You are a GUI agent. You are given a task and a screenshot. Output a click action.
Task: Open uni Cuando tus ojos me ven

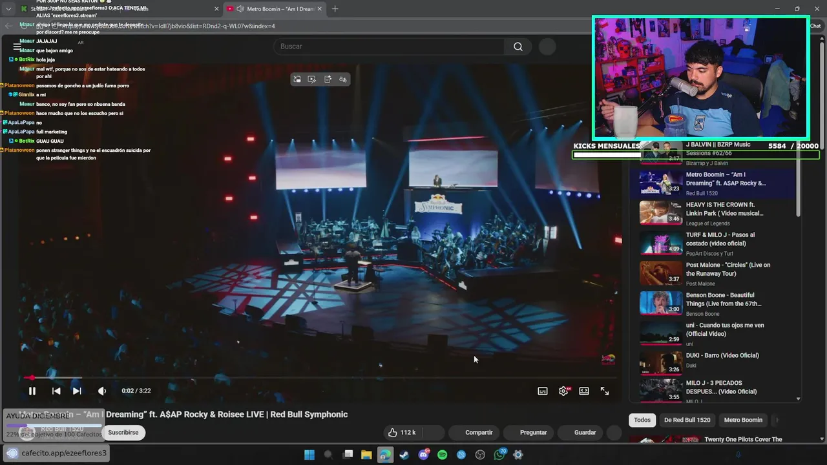713,334
